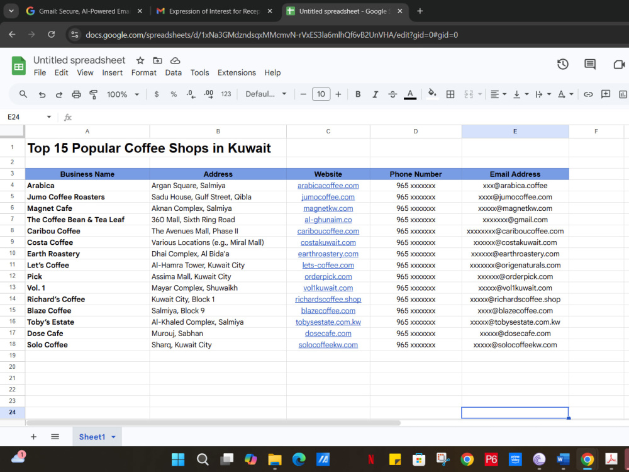Screen dimensions: 629x472
Task: Move the document using the folder icon
Action: pos(157,60)
